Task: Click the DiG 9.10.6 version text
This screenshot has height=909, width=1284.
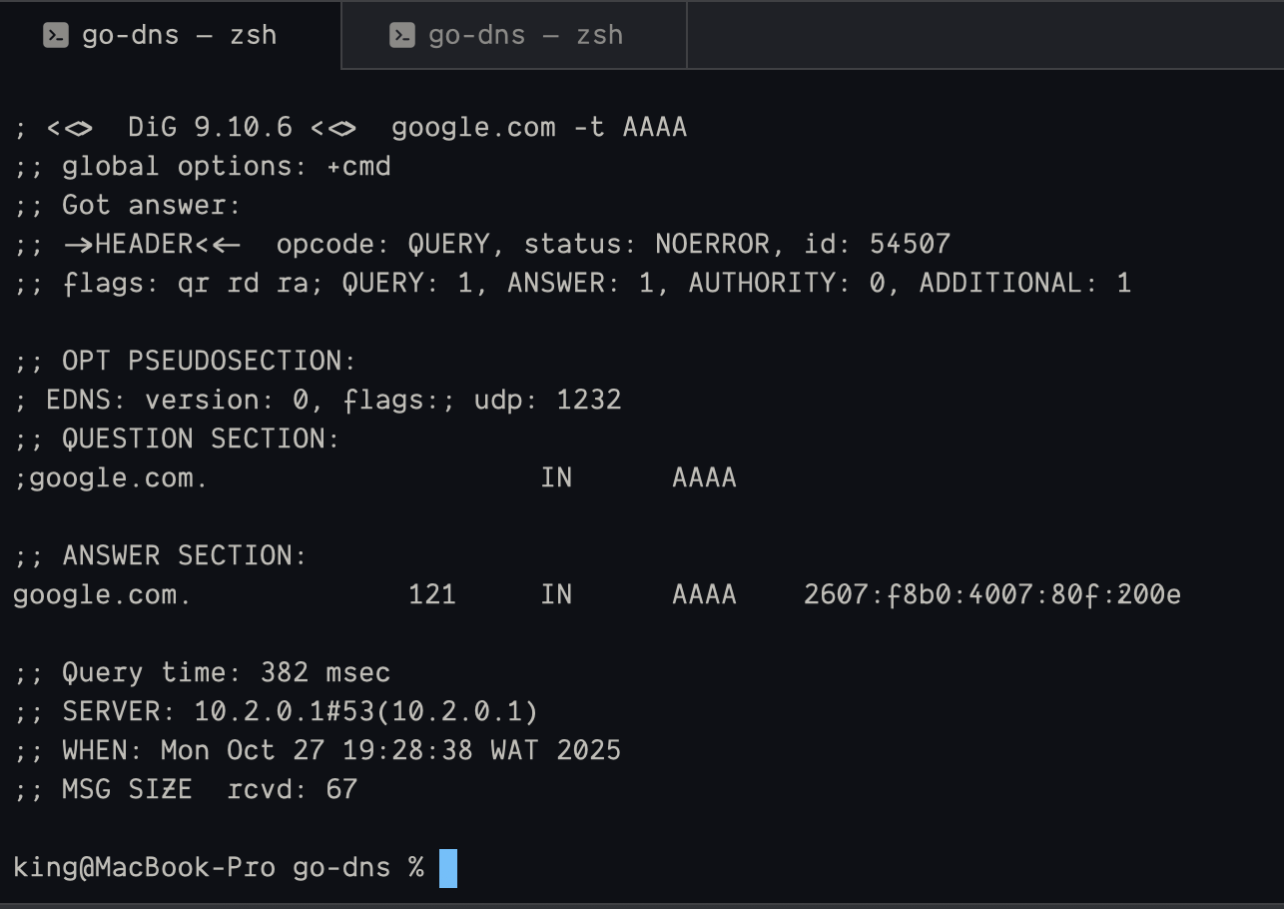Action: [210, 128]
